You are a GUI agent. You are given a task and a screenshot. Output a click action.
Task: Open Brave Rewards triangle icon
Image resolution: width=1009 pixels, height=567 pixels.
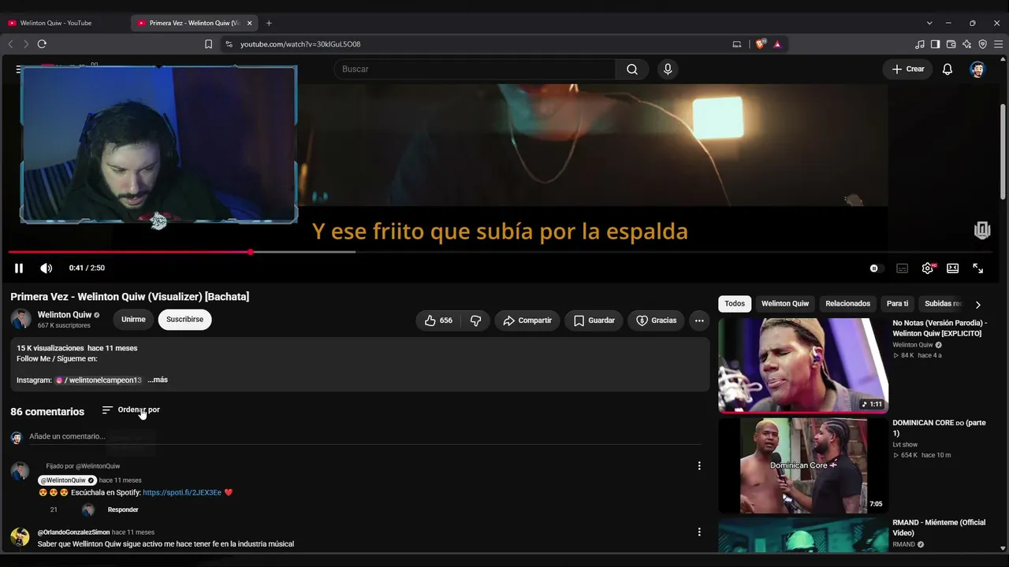point(777,44)
